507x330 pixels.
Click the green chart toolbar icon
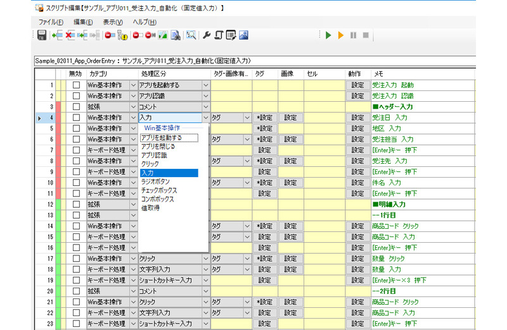pyautogui.click(x=163, y=35)
